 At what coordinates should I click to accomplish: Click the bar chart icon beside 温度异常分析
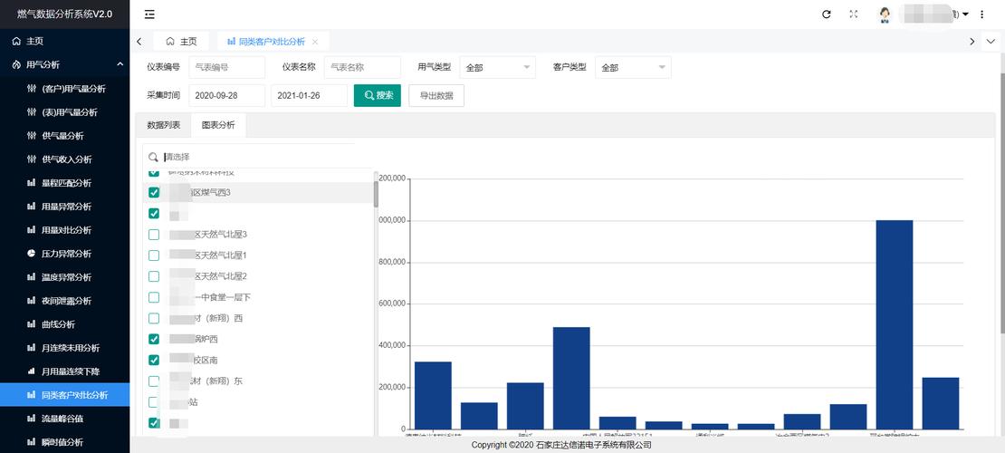[x=31, y=277]
